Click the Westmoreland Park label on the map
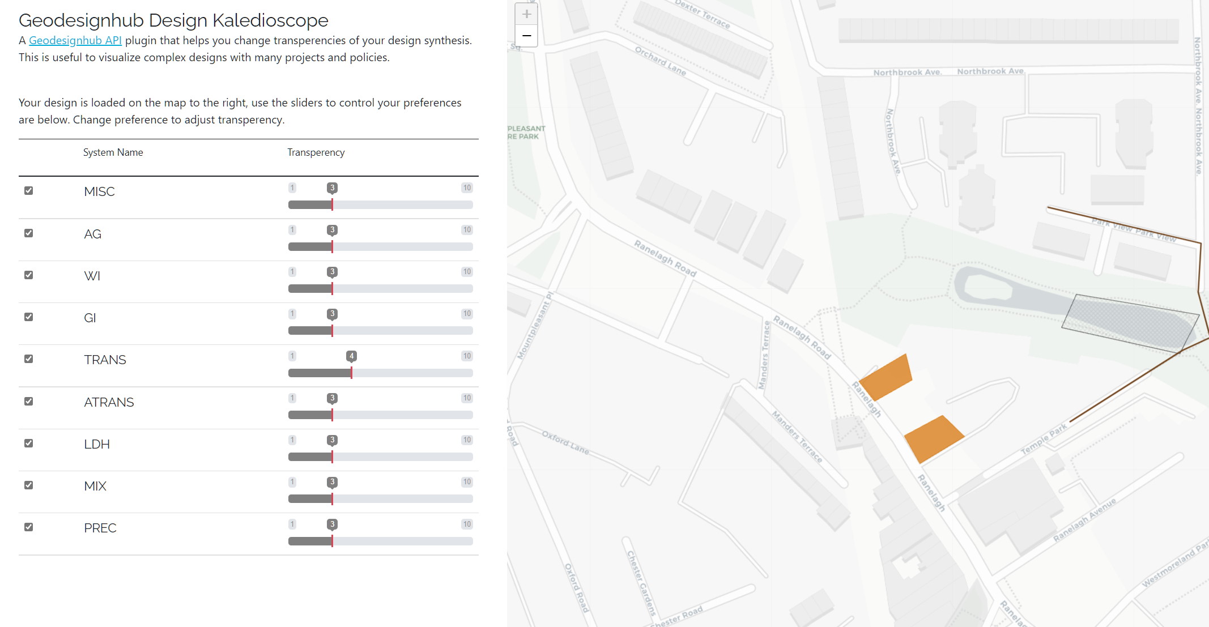Viewport: 1209px width, 627px height. click(1175, 564)
